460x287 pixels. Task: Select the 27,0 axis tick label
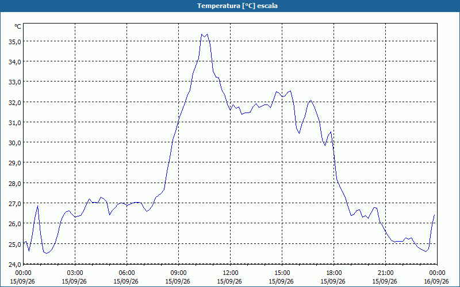[x=15, y=204]
